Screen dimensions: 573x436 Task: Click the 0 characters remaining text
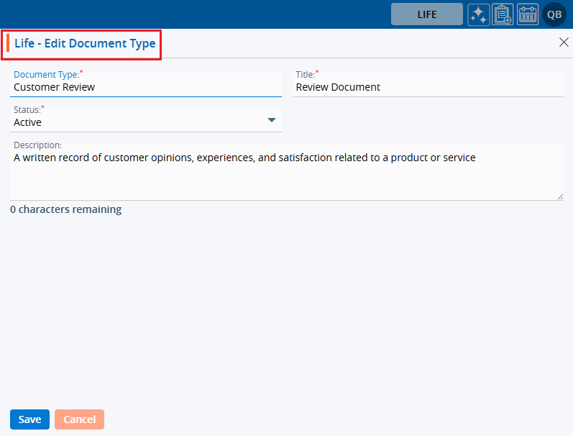[65, 209]
